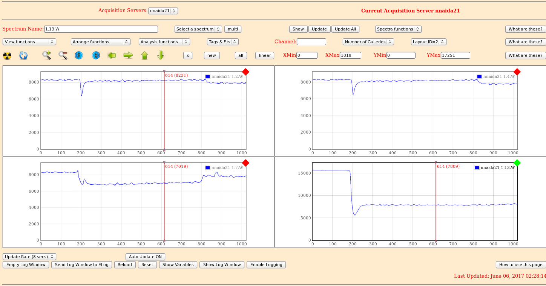The image size is (546, 286).
Task: Open the Acquisition Servers nnaida21 dropdown
Action: (x=163, y=11)
